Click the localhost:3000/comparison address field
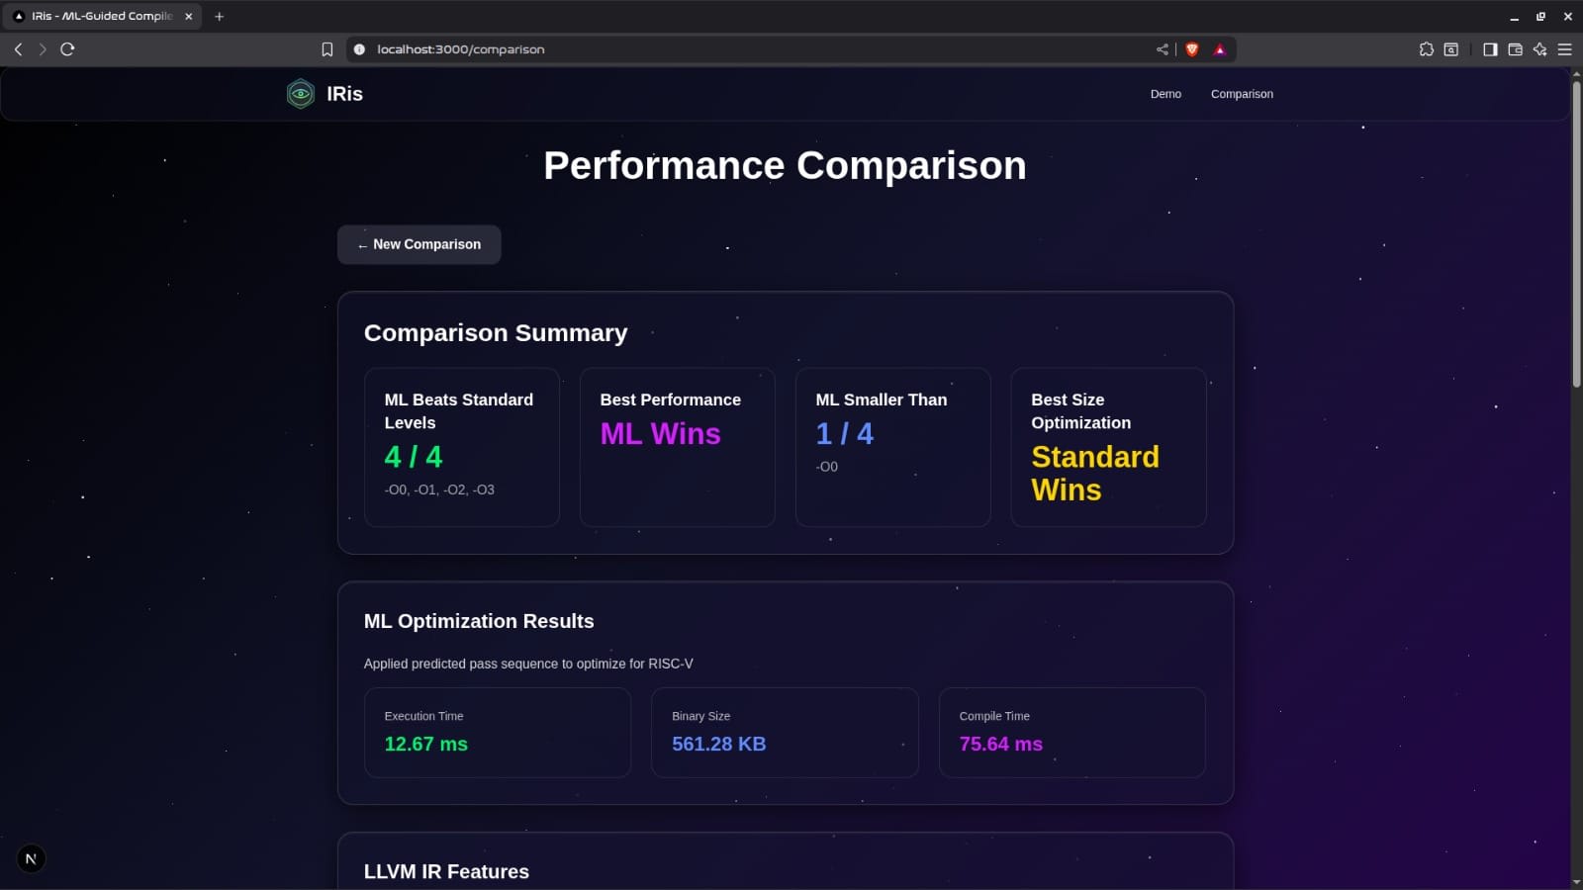The width and height of the screenshot is (1583, 890). (693, 49)
